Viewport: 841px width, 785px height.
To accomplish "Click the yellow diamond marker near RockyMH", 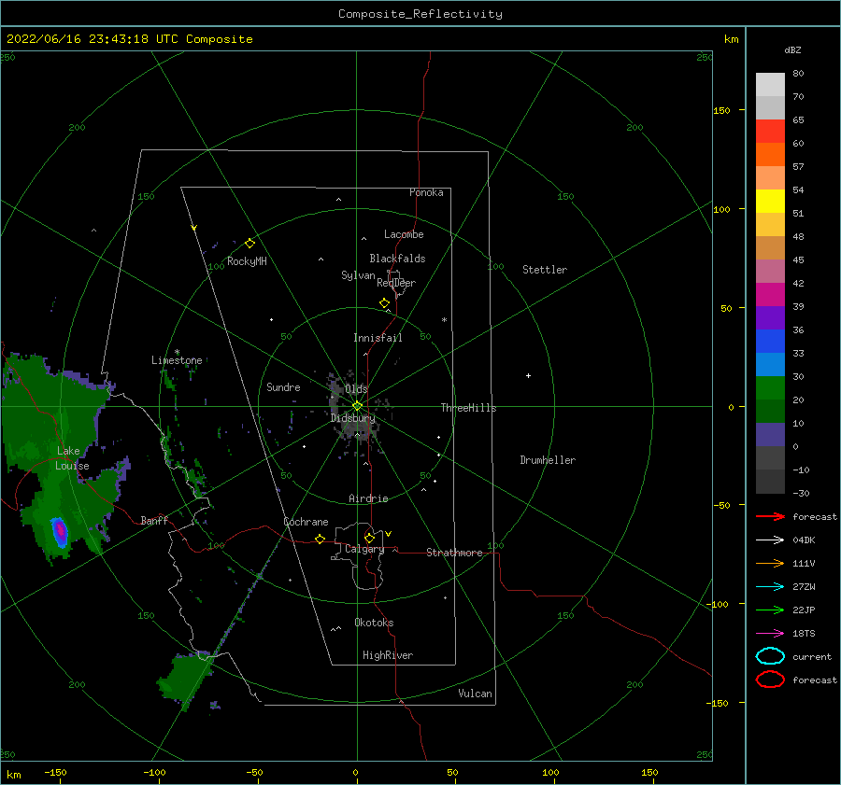I will coord(249,244).
